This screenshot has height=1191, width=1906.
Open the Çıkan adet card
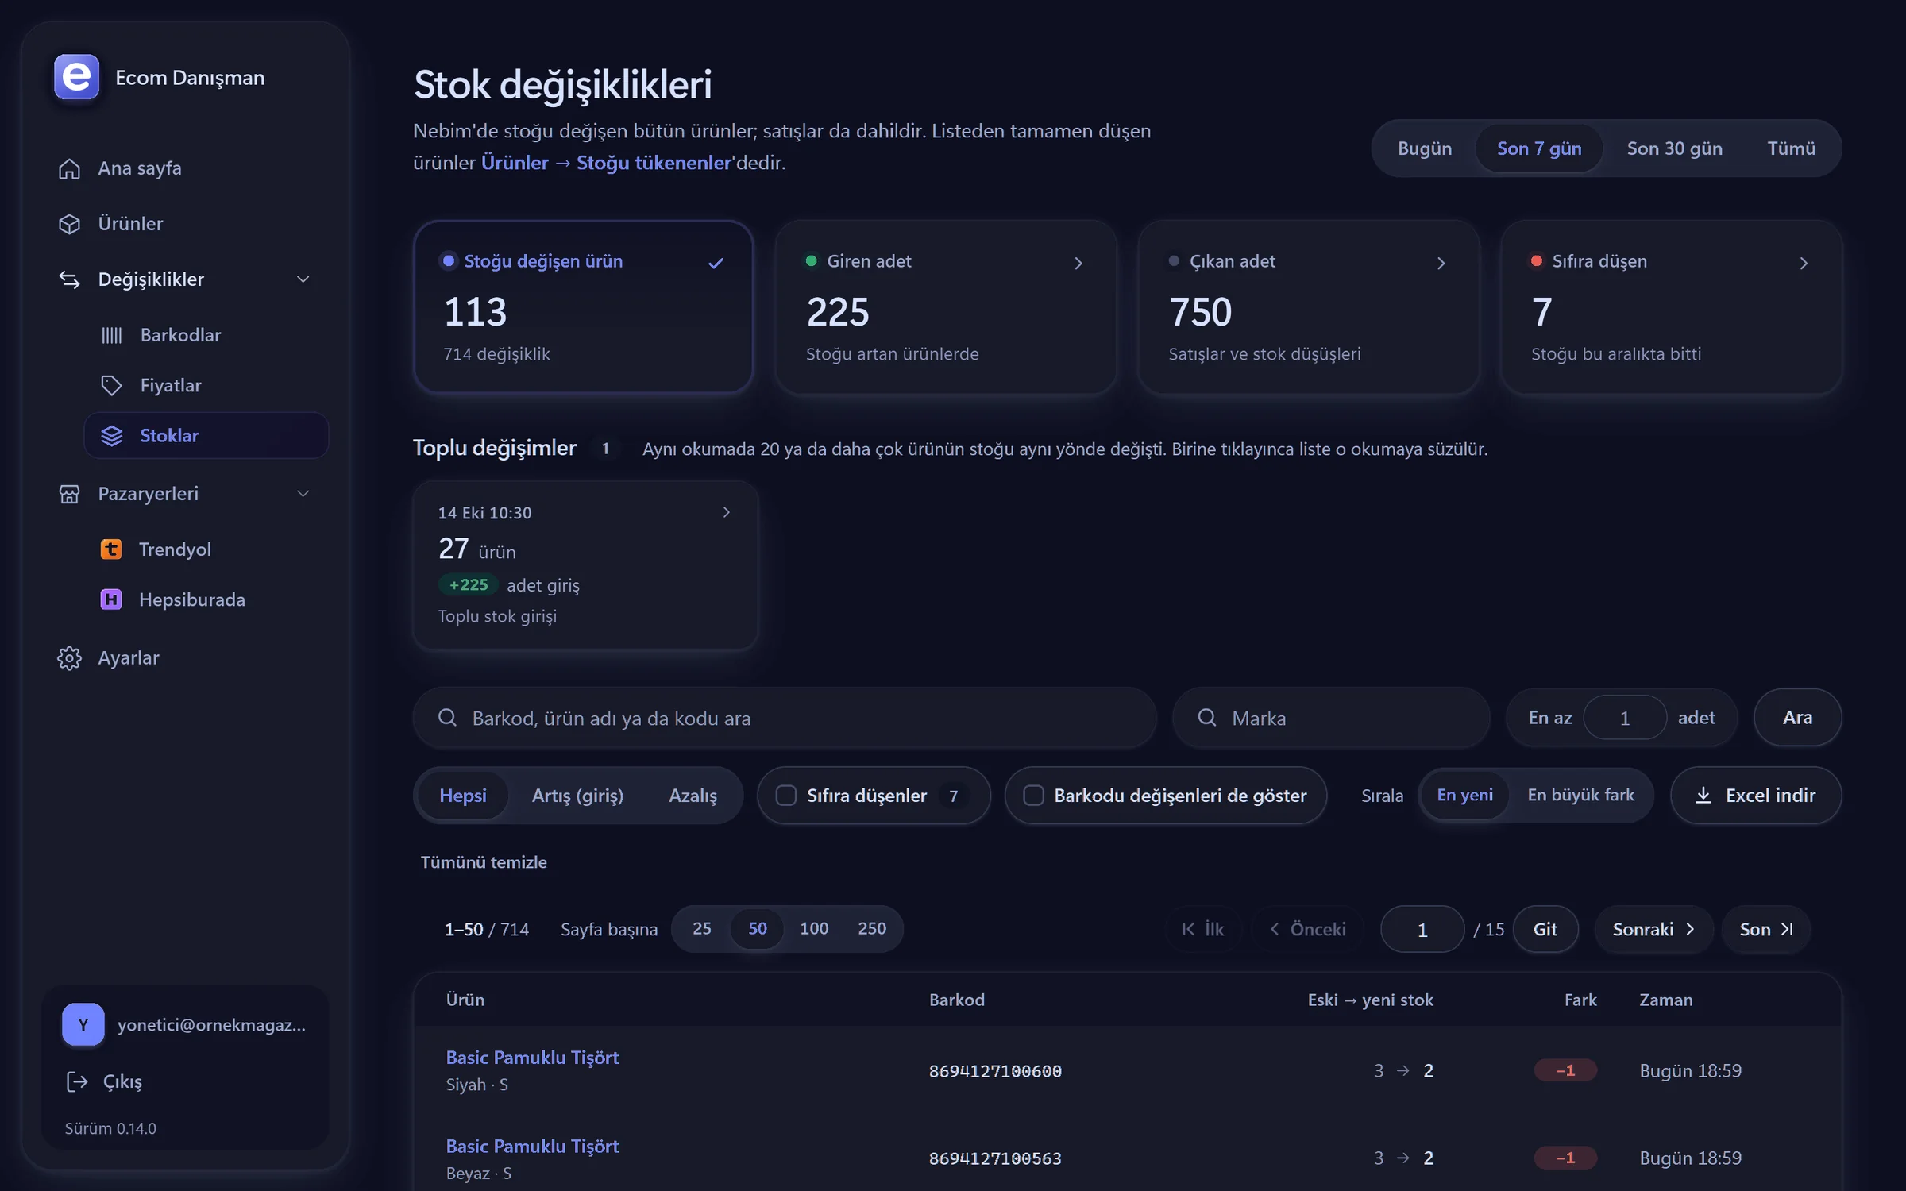point(1308,307)
